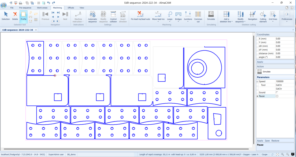Click Save in the parameters panel
The height and width of the screenshot is (157, 296).
click(267, 141)
